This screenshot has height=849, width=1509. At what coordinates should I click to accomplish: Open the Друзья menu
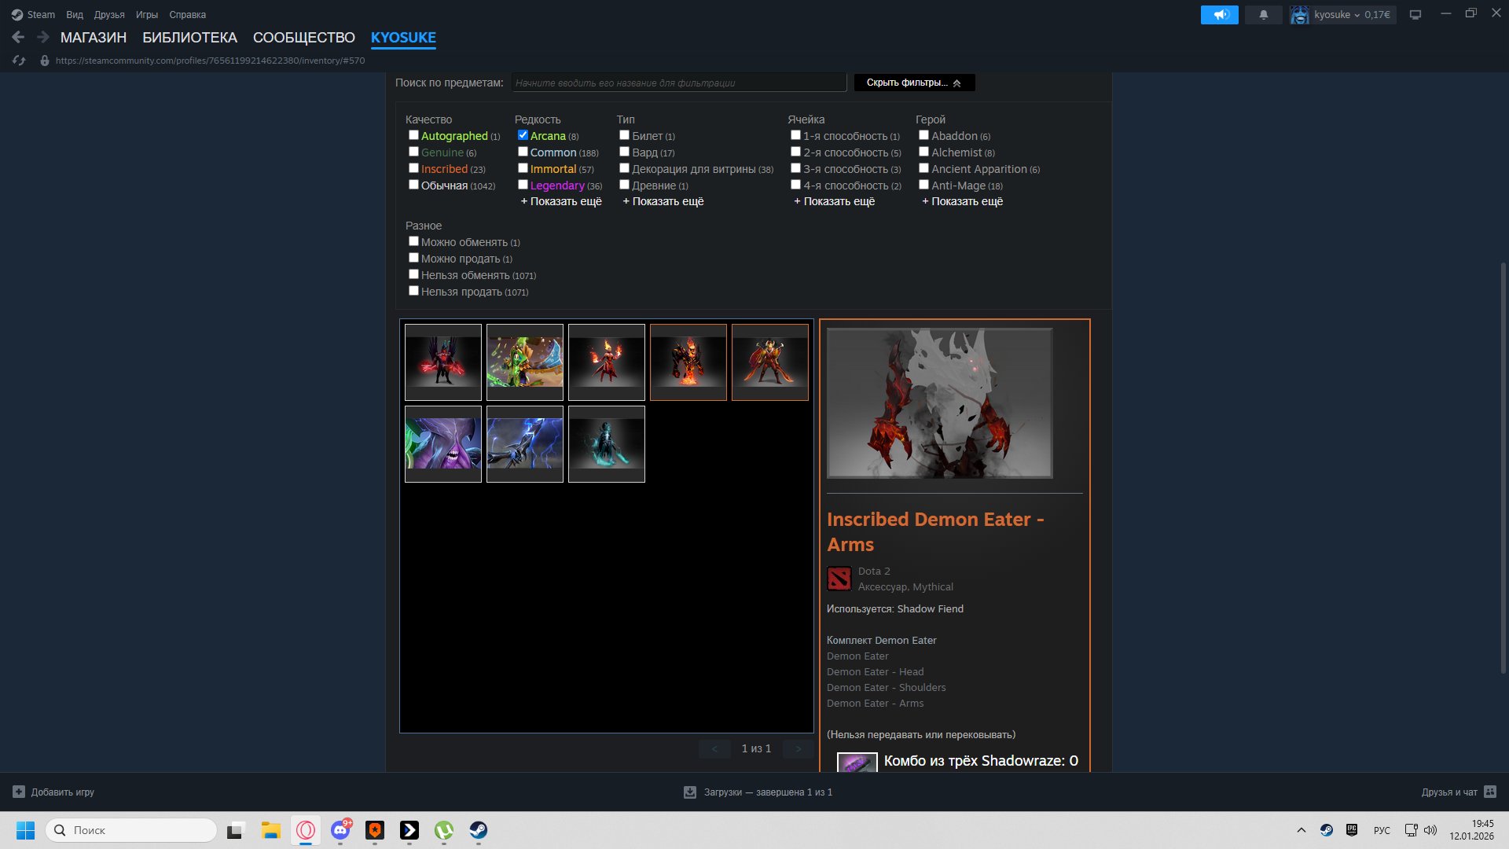[109, 15]
